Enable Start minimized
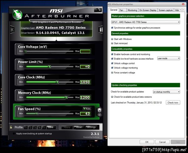This screenshot has height=153, width=188. point(112,43)
